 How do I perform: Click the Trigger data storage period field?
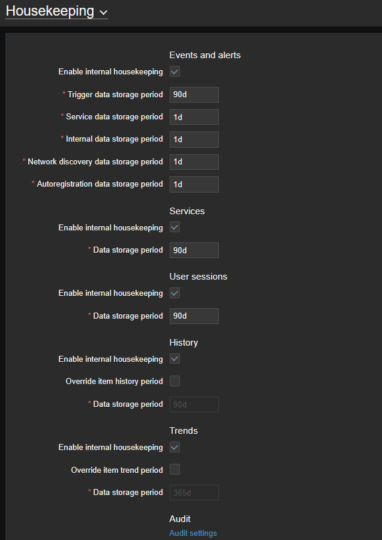click(194, 95)
